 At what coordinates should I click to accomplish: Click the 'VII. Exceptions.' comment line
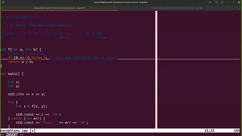(19, 17)
